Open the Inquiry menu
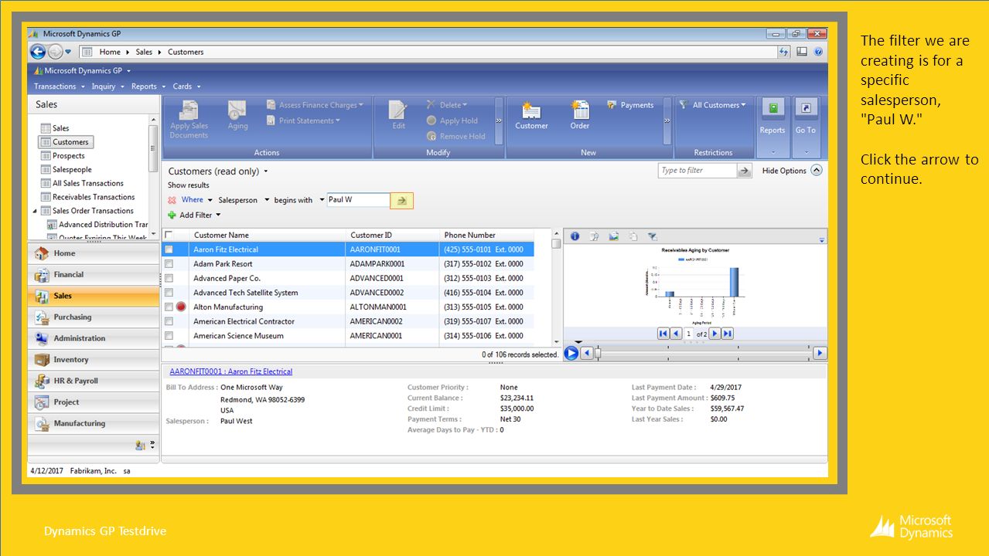989x556 pixels. pyautogui.click(x=107, y=86)
